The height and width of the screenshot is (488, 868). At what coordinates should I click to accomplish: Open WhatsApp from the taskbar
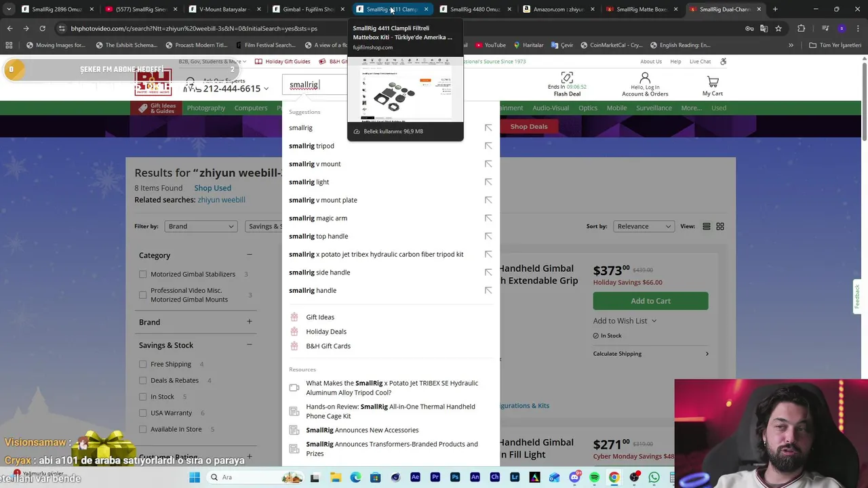654,477
